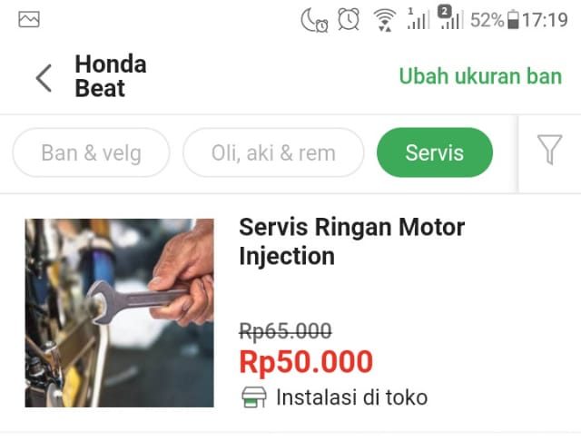This screenshot has height=441, width=581.
Task: Switch to Oli, aki & rem category
Action: coord(273,152)
